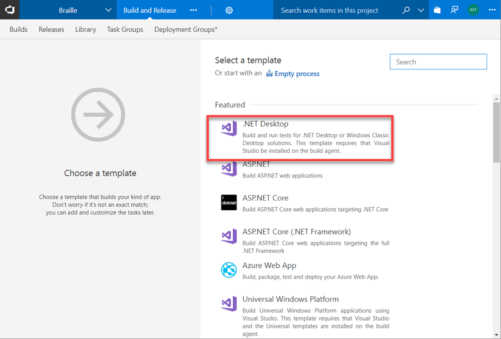
Task: Open the hub overflow ellipsis menu
Action: click(193, 10)
